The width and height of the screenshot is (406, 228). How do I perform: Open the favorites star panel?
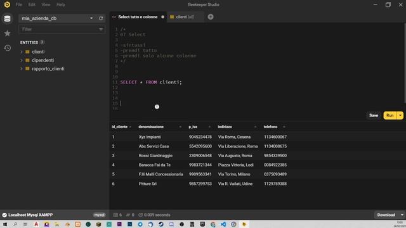[7, 34]
